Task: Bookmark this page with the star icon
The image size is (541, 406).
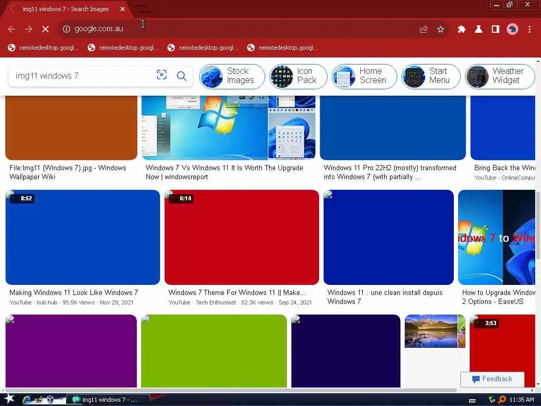Action: point(440,30)
